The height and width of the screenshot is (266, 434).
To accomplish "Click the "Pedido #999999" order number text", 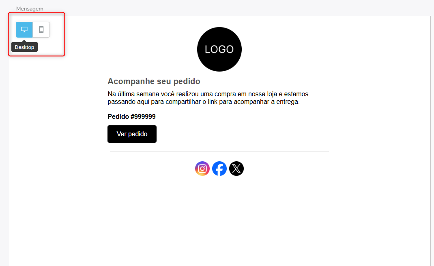I will (131, 117).
